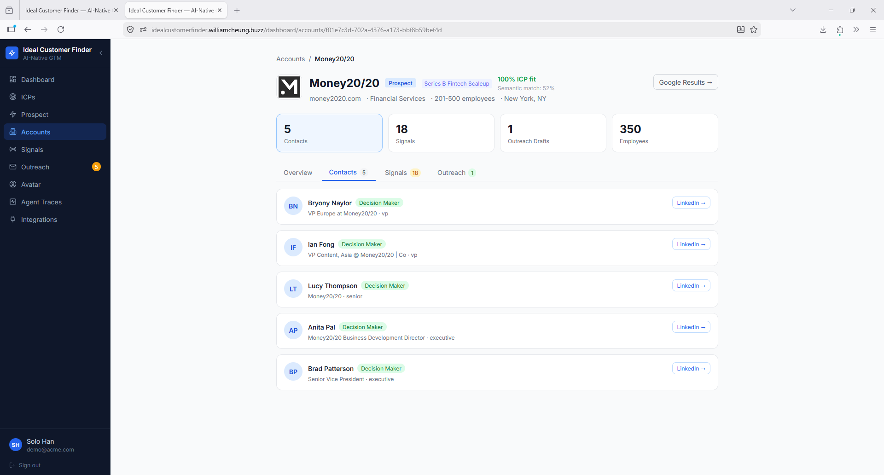Viewport: 884px width, 475px height.
Task: Click the Outreach envelope icon
Action: coord(13,167)
